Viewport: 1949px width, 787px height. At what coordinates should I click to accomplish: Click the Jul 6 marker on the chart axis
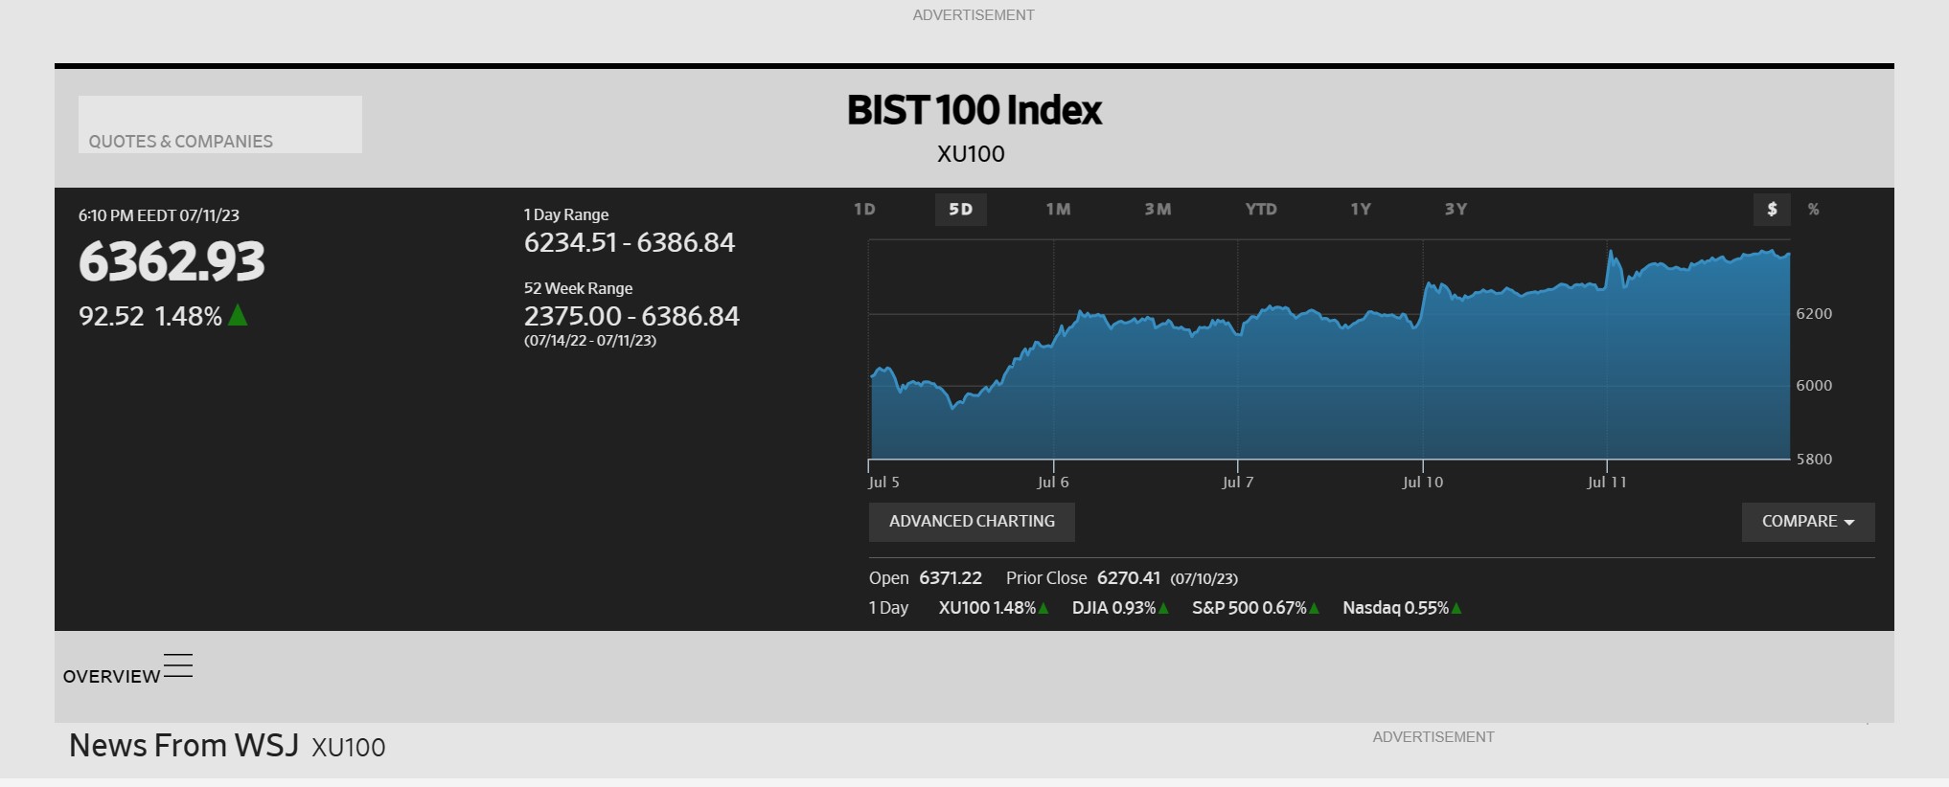[x=1053, y=482]
